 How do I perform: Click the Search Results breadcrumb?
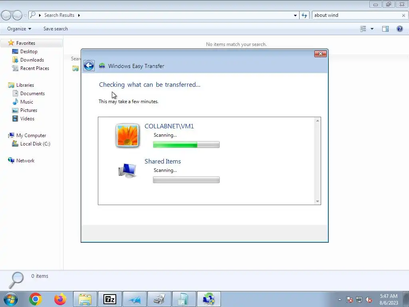pos(59,15)
